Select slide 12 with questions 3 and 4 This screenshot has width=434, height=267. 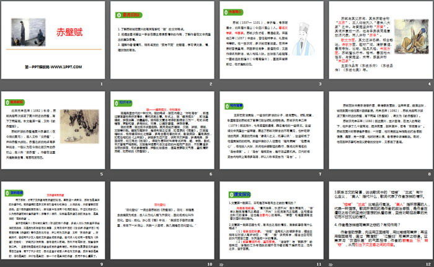point(381,221)
